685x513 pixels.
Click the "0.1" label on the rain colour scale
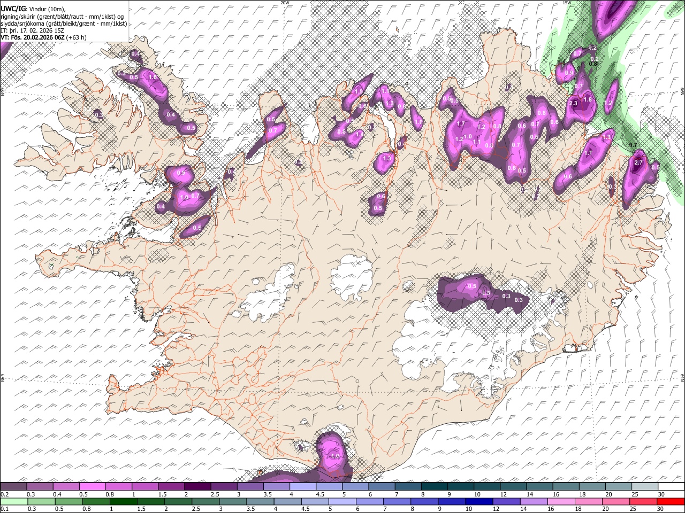(x=4, y=509)
